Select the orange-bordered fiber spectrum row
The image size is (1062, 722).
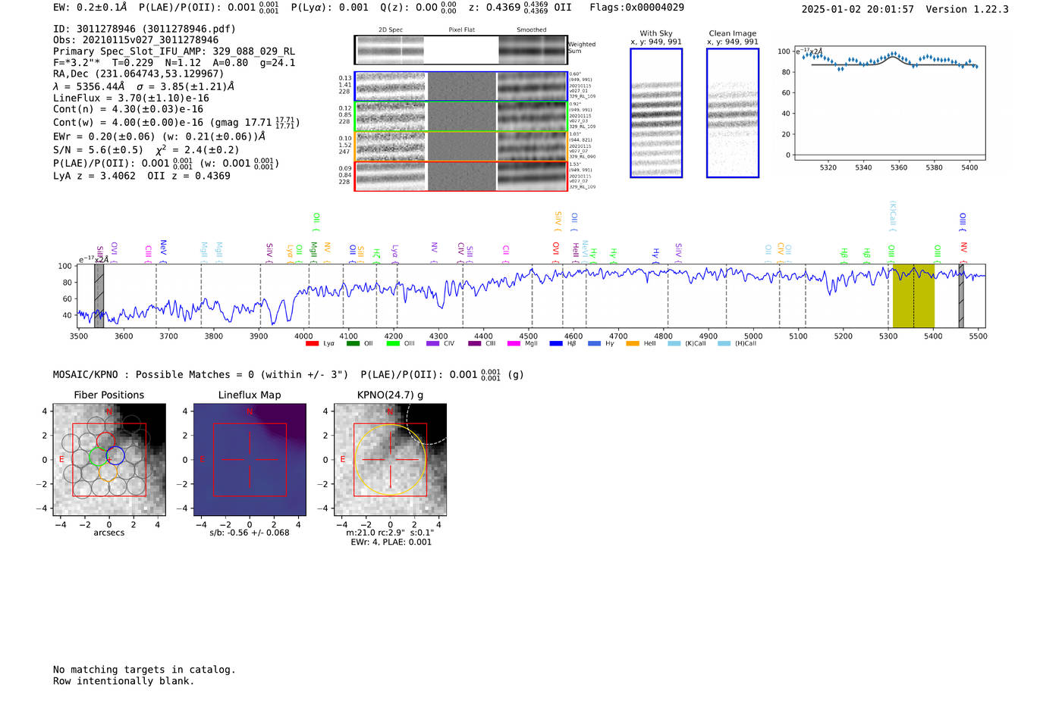[x=460, y=146]
